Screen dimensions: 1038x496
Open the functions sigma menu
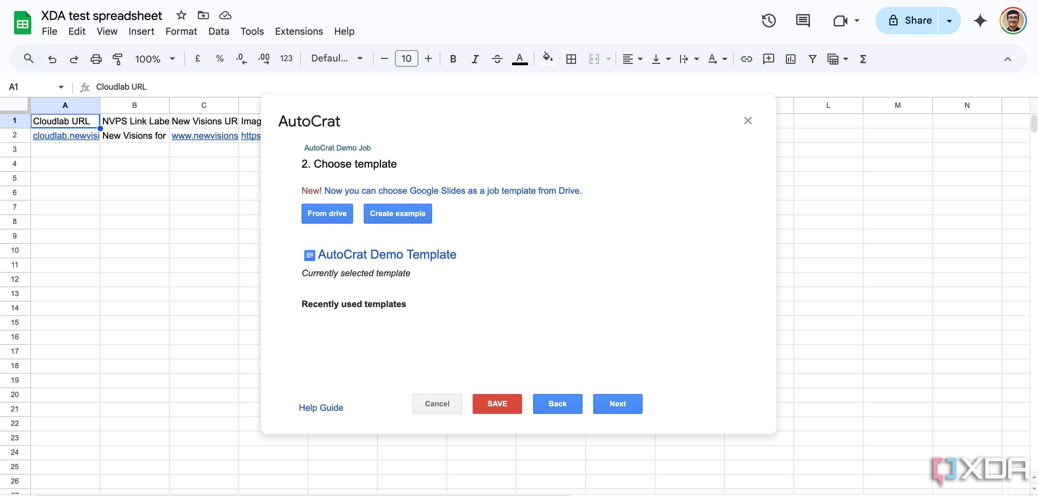(x=863, y=59)
